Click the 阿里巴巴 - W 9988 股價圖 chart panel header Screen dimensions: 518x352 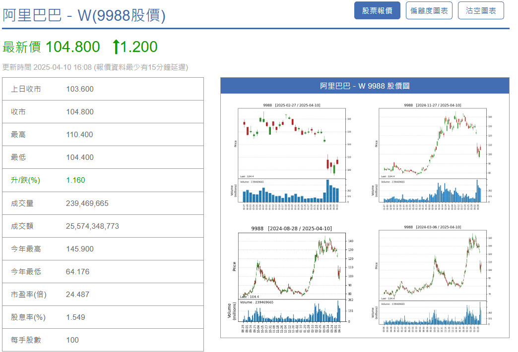365,86
